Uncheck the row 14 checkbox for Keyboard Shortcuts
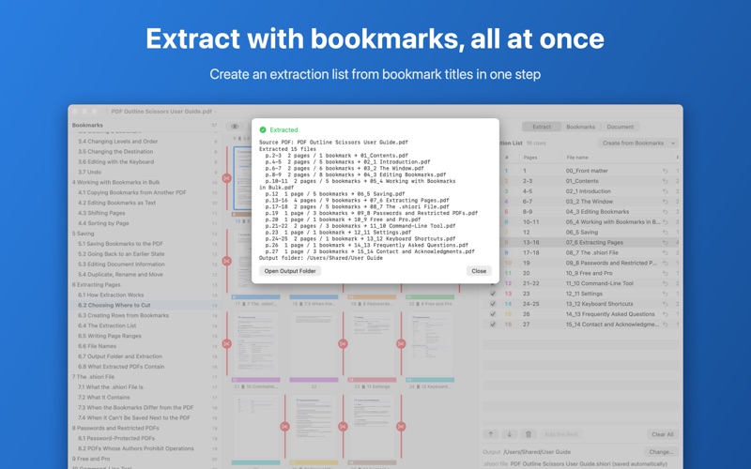This screenshot has height=469, width=751. [493, 304]
